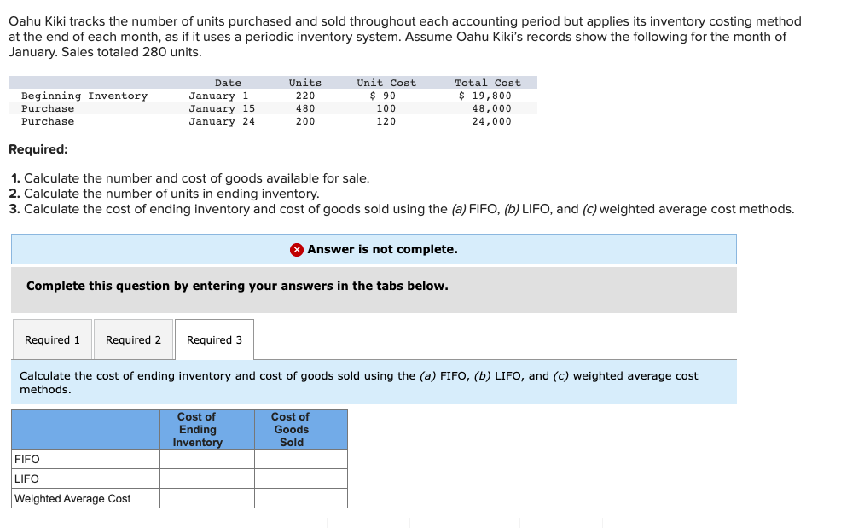
Task: Open the Required 1 tab
Action: (x=52, y=339)
